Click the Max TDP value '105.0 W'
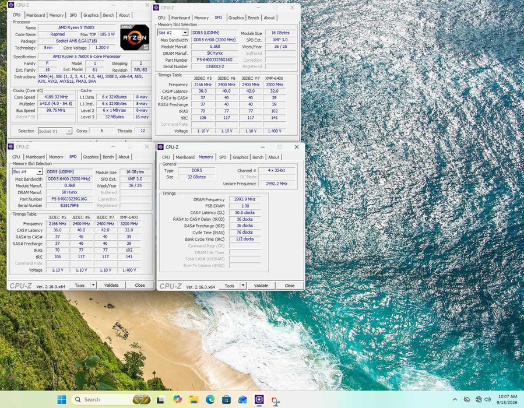Screen dimensions: 524x408 pos(107,34)
